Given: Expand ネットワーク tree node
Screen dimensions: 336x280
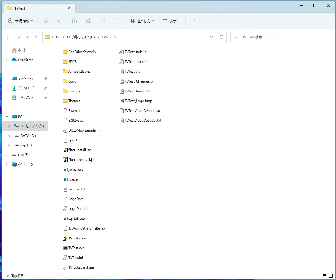Looking at the screenshot, I should (x=7, y=164).
